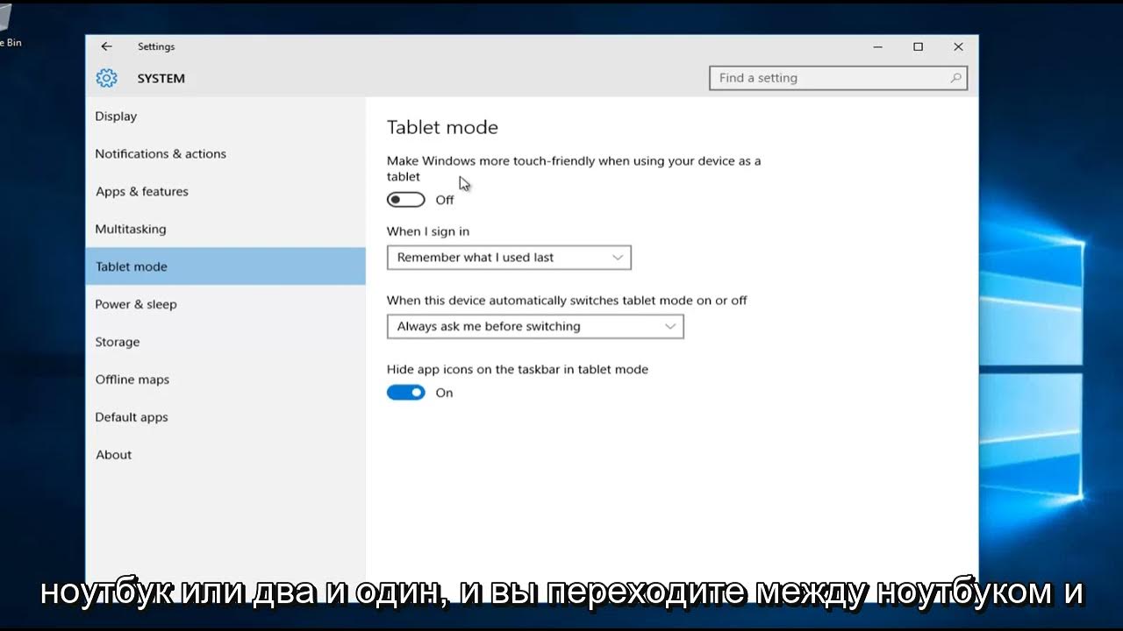Turn on the tablet mode toggle
The image size is (1123, 631).
pyautogui.click(x=405, y=200)
